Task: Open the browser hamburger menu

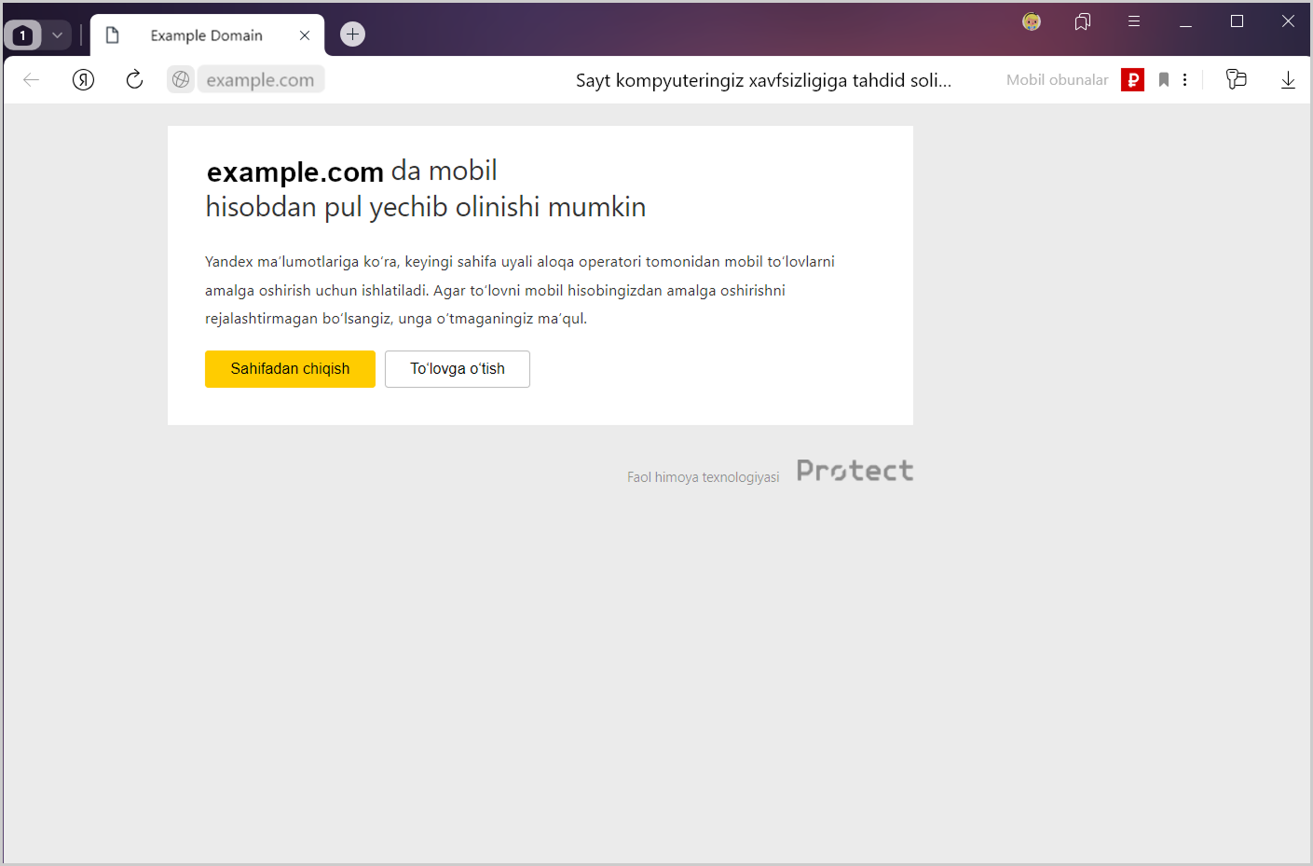Action: [x=1134, y=21]
